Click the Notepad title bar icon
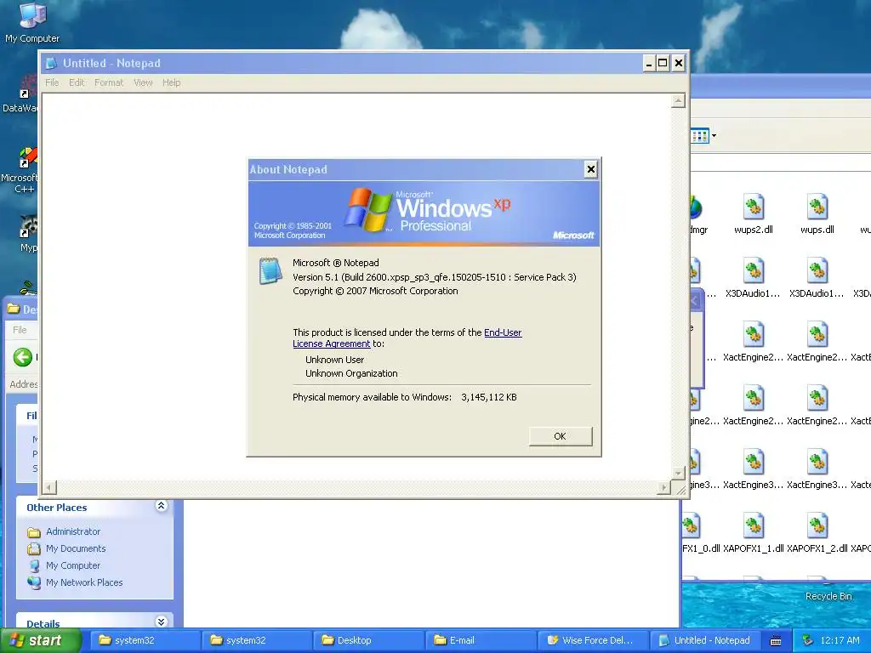This screenshot has height=653, width=871. tap(51, 63)
